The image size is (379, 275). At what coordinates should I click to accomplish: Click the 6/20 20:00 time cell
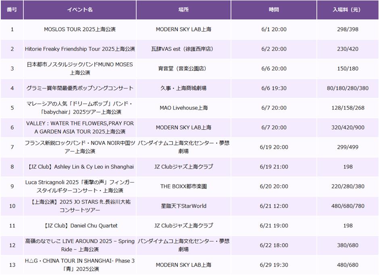point(274,186)
